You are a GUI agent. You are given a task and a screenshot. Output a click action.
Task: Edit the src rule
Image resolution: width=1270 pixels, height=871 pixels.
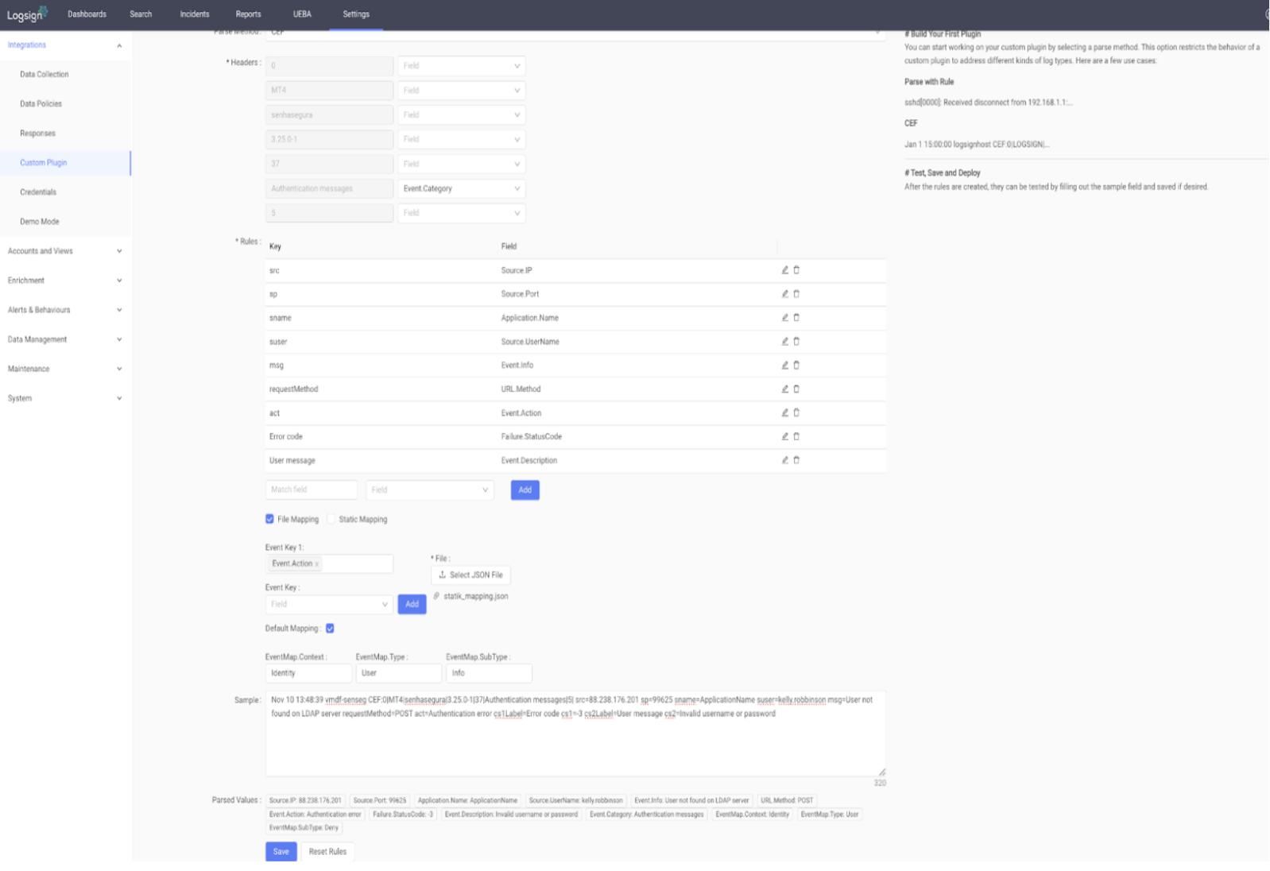784,270
